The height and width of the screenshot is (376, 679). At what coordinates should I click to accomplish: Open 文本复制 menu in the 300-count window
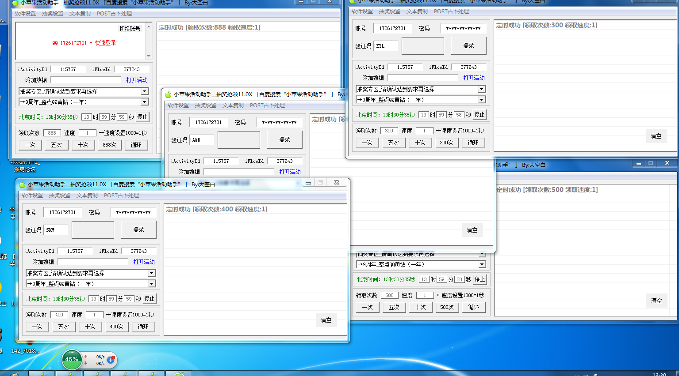point(417,11)
